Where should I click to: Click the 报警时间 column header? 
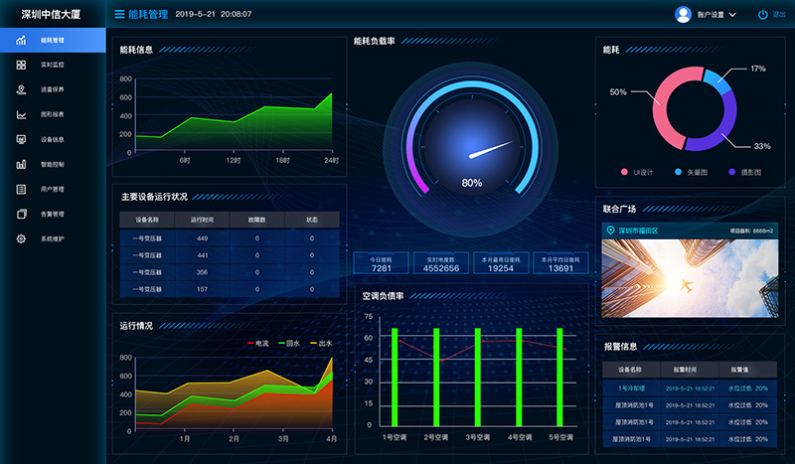[685, 370]
